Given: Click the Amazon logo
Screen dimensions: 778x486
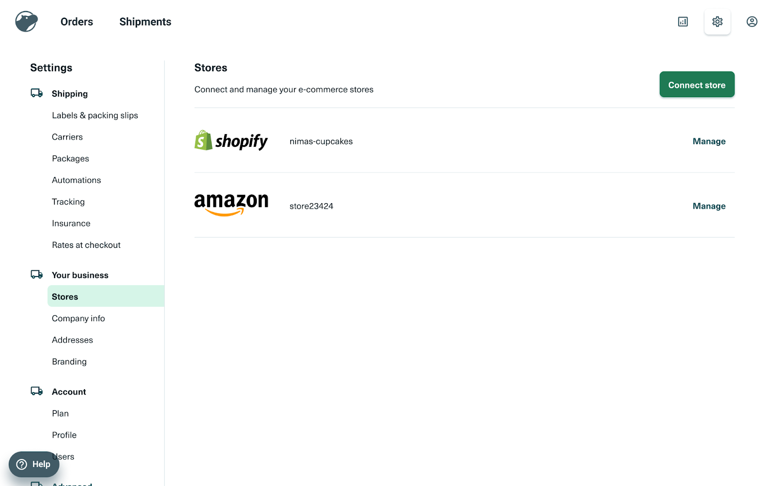Looking at the screenshot, I should pos(231,205).
